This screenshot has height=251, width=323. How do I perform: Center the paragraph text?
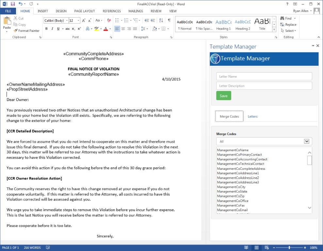[x=123, y=29]
